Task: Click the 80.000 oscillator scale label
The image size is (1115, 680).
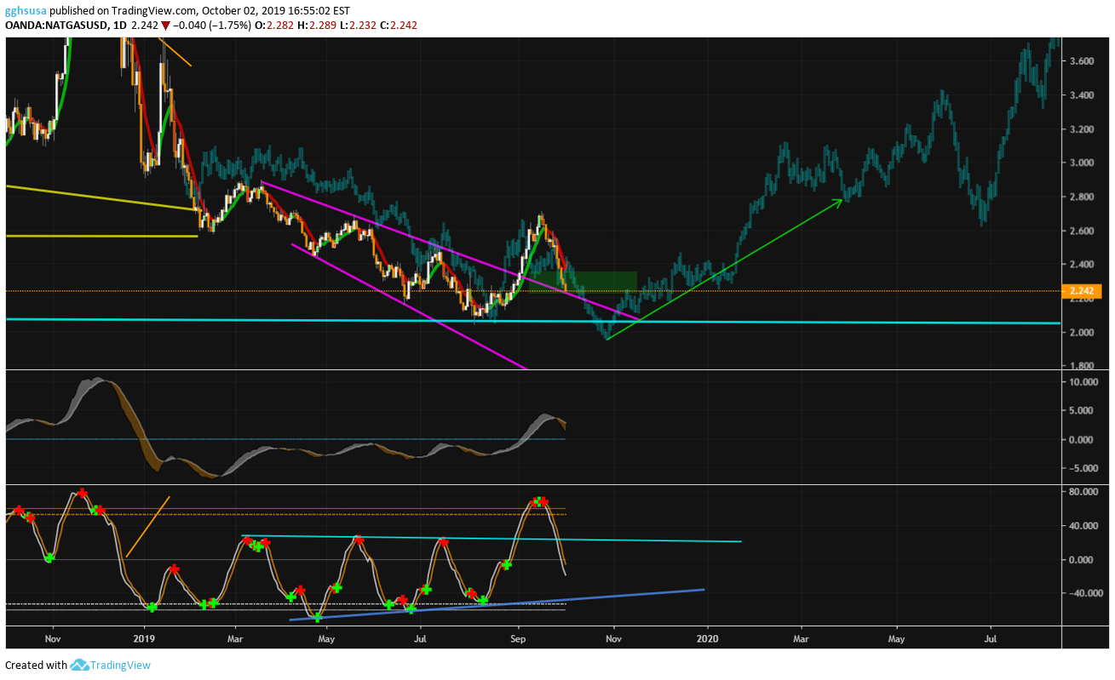Action: click(x=1083, y=492)
